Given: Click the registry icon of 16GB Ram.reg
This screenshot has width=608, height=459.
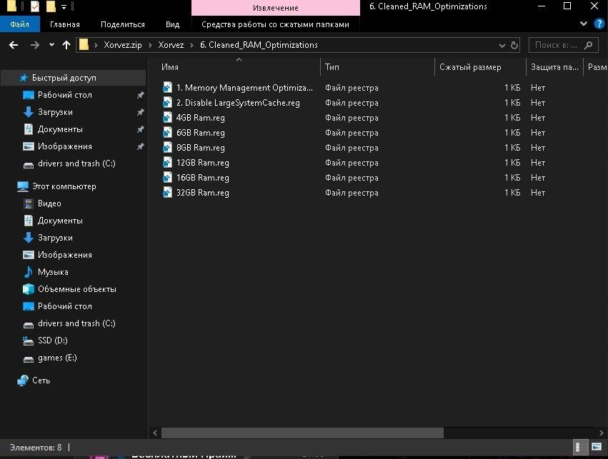Looking at the screenshot, I should [x=167, y=178].
